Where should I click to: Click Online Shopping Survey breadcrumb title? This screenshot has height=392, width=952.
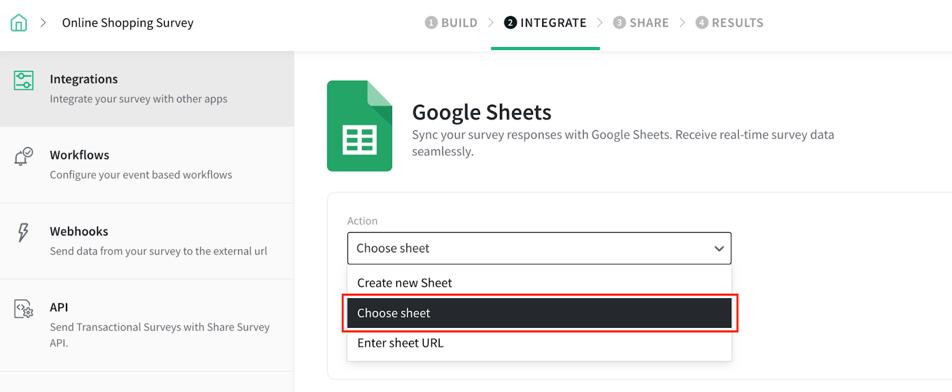coord(128,23)
